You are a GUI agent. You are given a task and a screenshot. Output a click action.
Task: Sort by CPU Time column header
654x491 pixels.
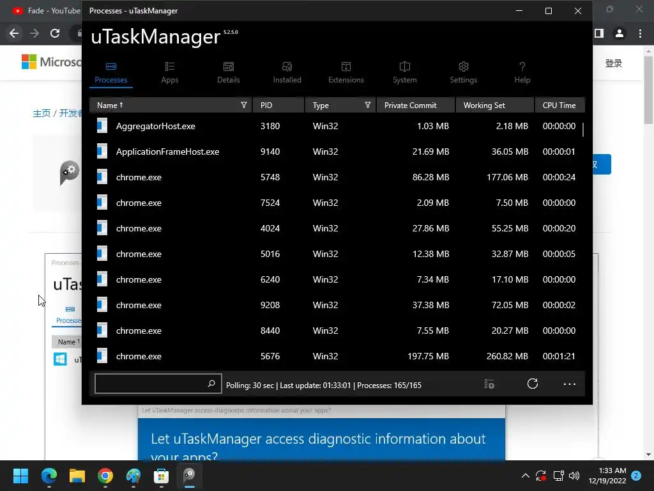559,105
